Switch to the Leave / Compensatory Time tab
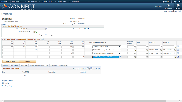 39,65
